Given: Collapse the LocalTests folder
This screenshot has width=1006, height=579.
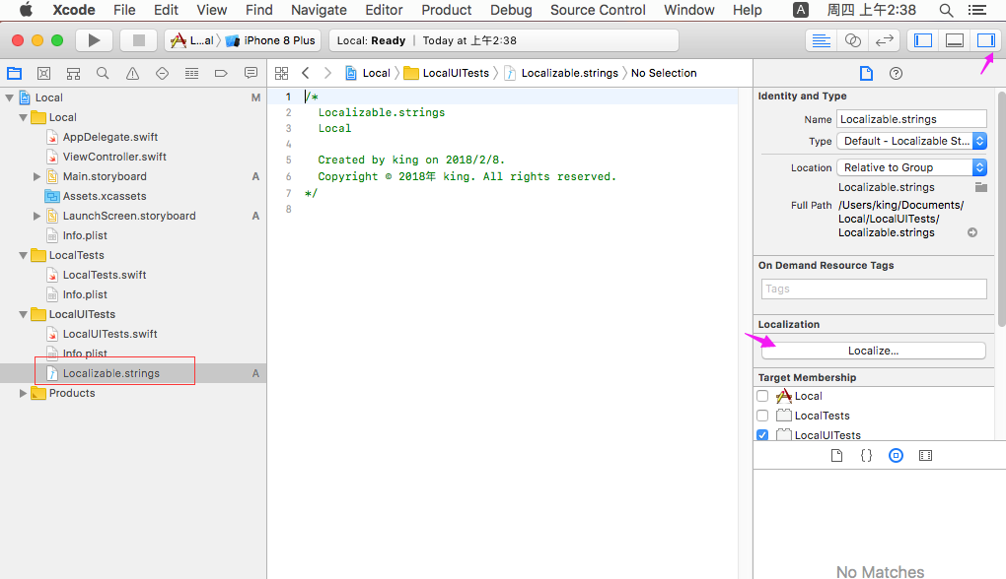Looking at the screenshot, I should (x=23, y=256).
